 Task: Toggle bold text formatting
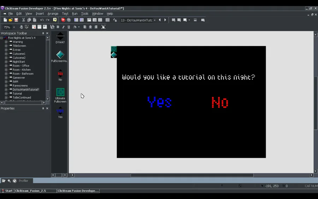(x=58, y=27)
